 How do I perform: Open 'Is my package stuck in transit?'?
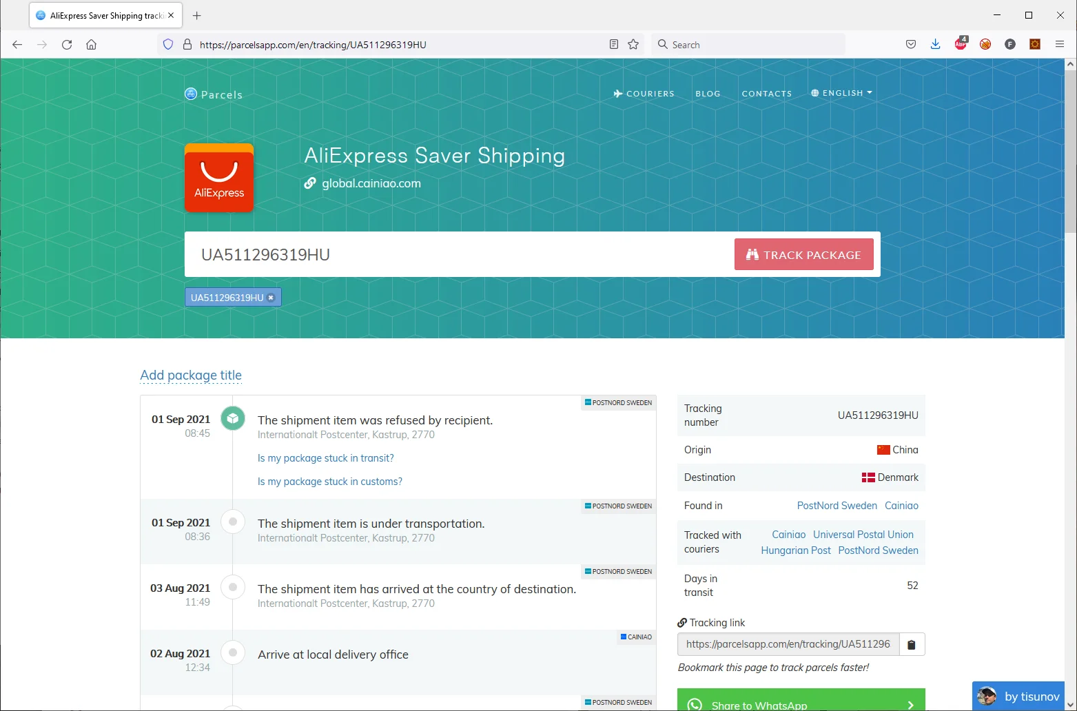pos(326,458)
